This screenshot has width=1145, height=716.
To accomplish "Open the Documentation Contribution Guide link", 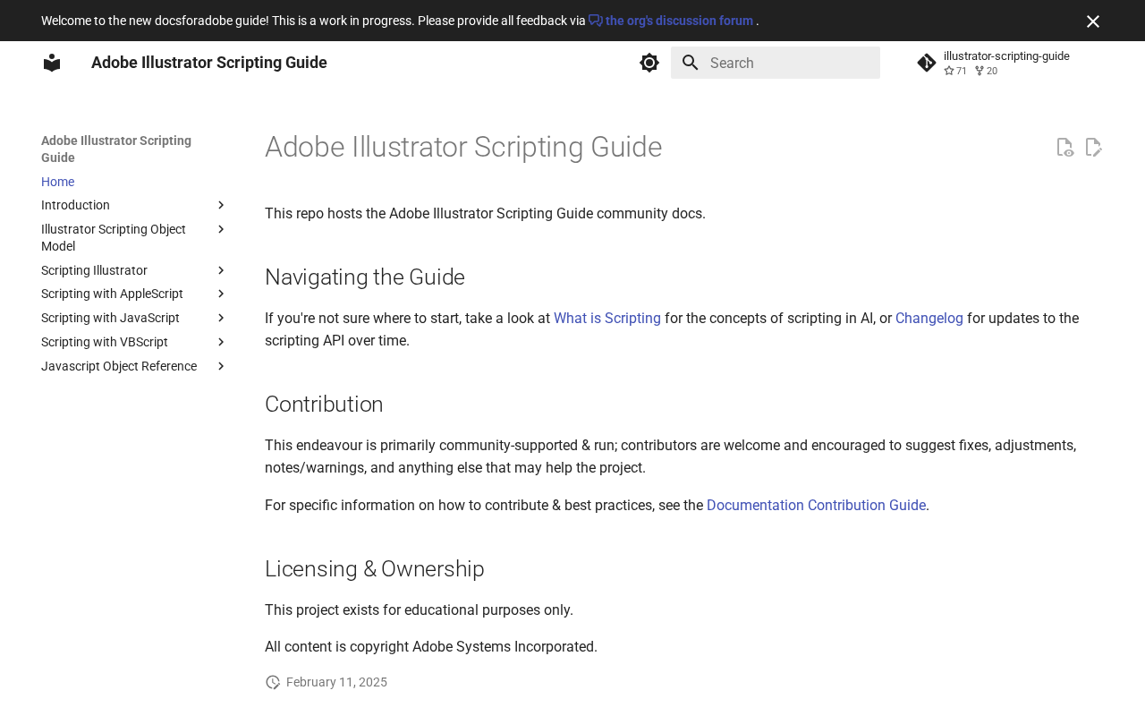I will (x=816, y=506).
